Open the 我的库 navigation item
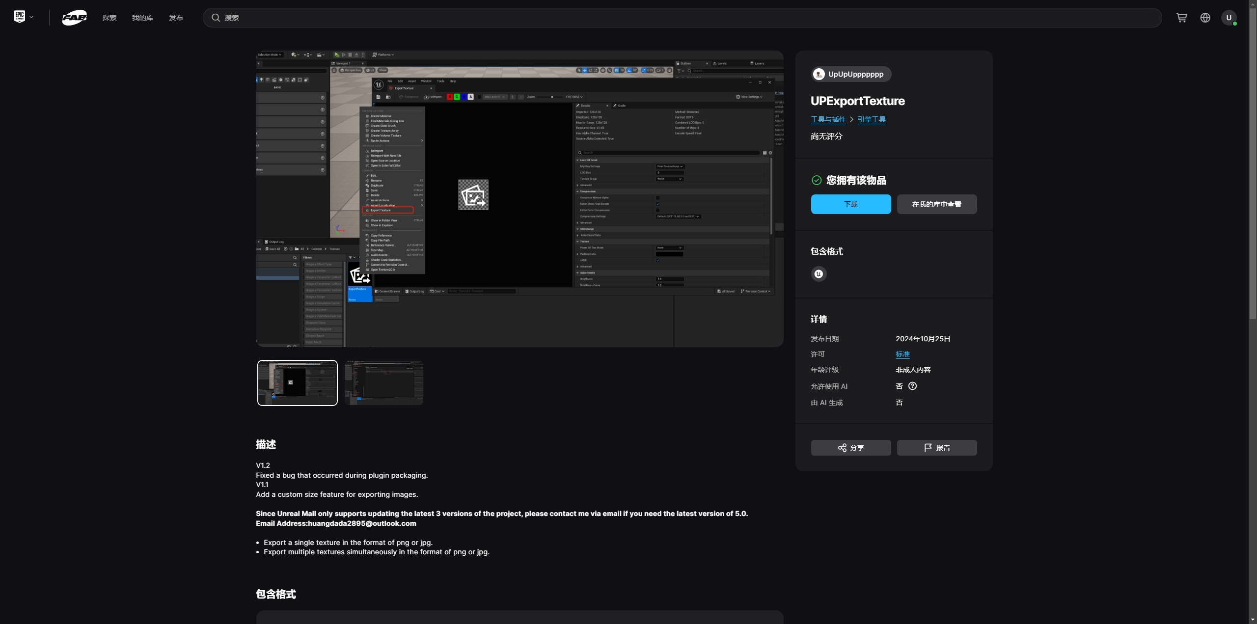1257x624 pixels. [x=142, y=18]
